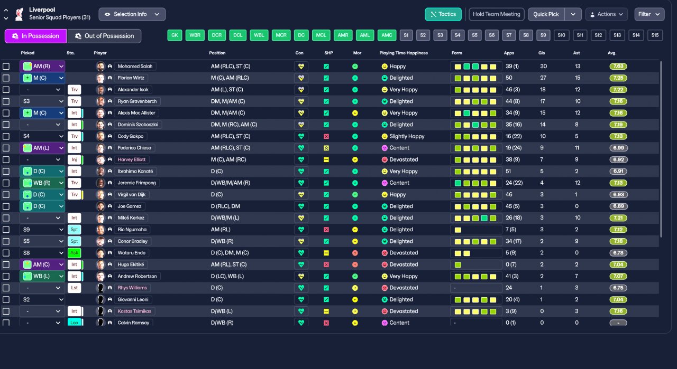The width and height of the screenshot is (677, 369).
Task: Click the Inj status badge for Harvey Elliott
Action: pos(75,159)
